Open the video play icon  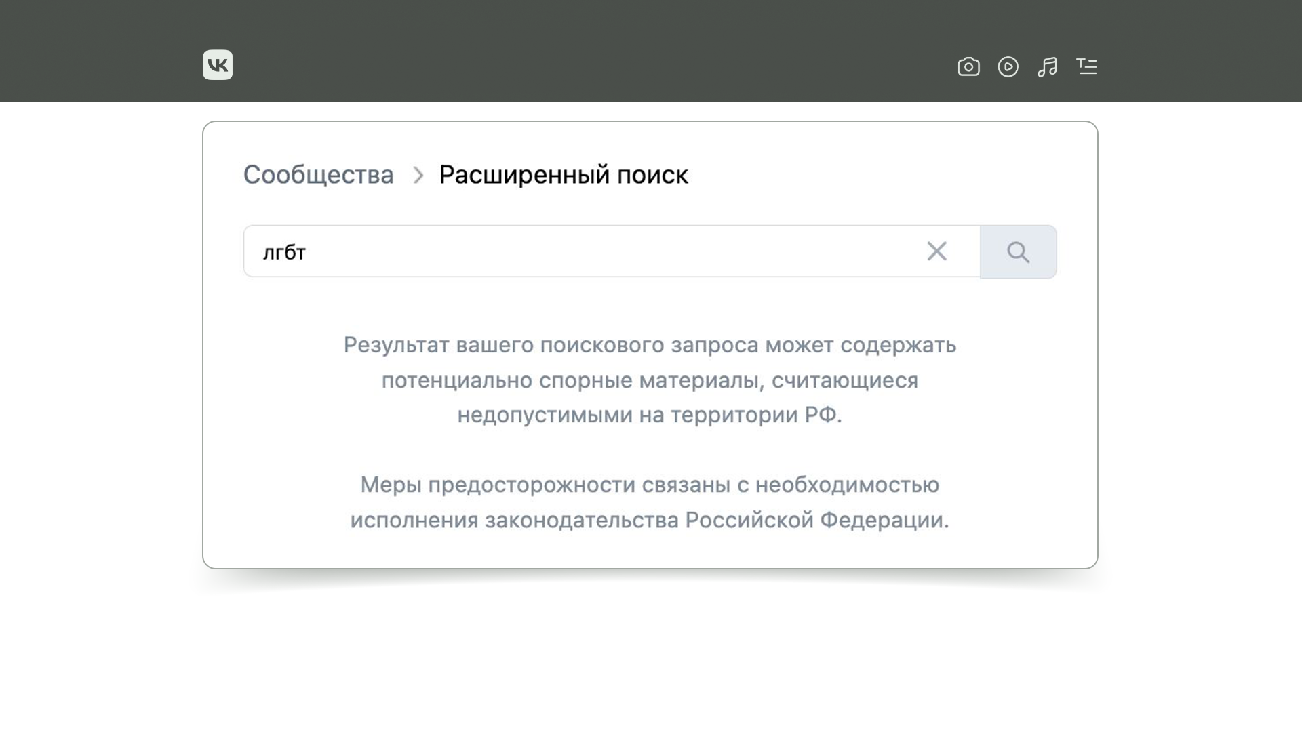(1008, 66)
